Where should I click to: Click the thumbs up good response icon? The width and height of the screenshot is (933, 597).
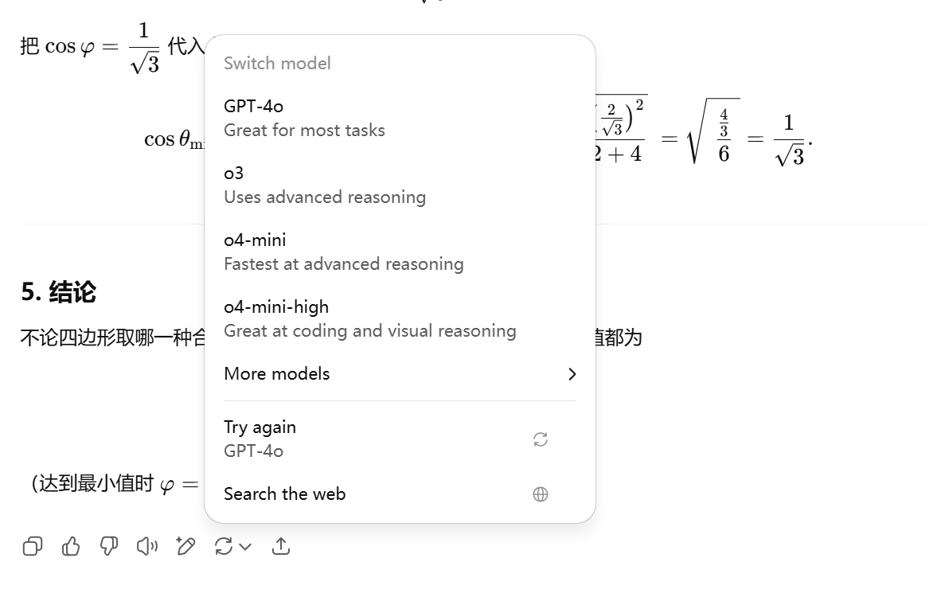click(x=71, y=546)
